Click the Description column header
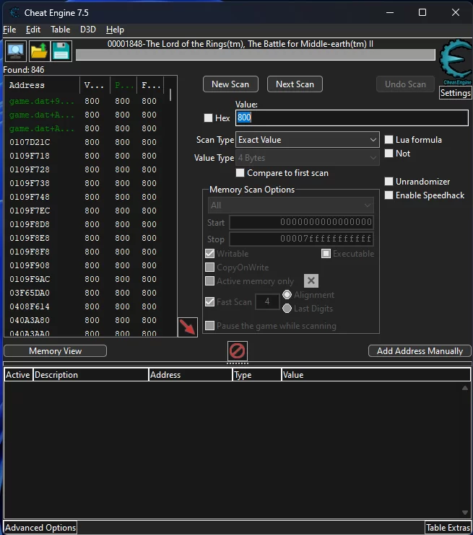The image size is (473, 535). (x=90, y=375)
